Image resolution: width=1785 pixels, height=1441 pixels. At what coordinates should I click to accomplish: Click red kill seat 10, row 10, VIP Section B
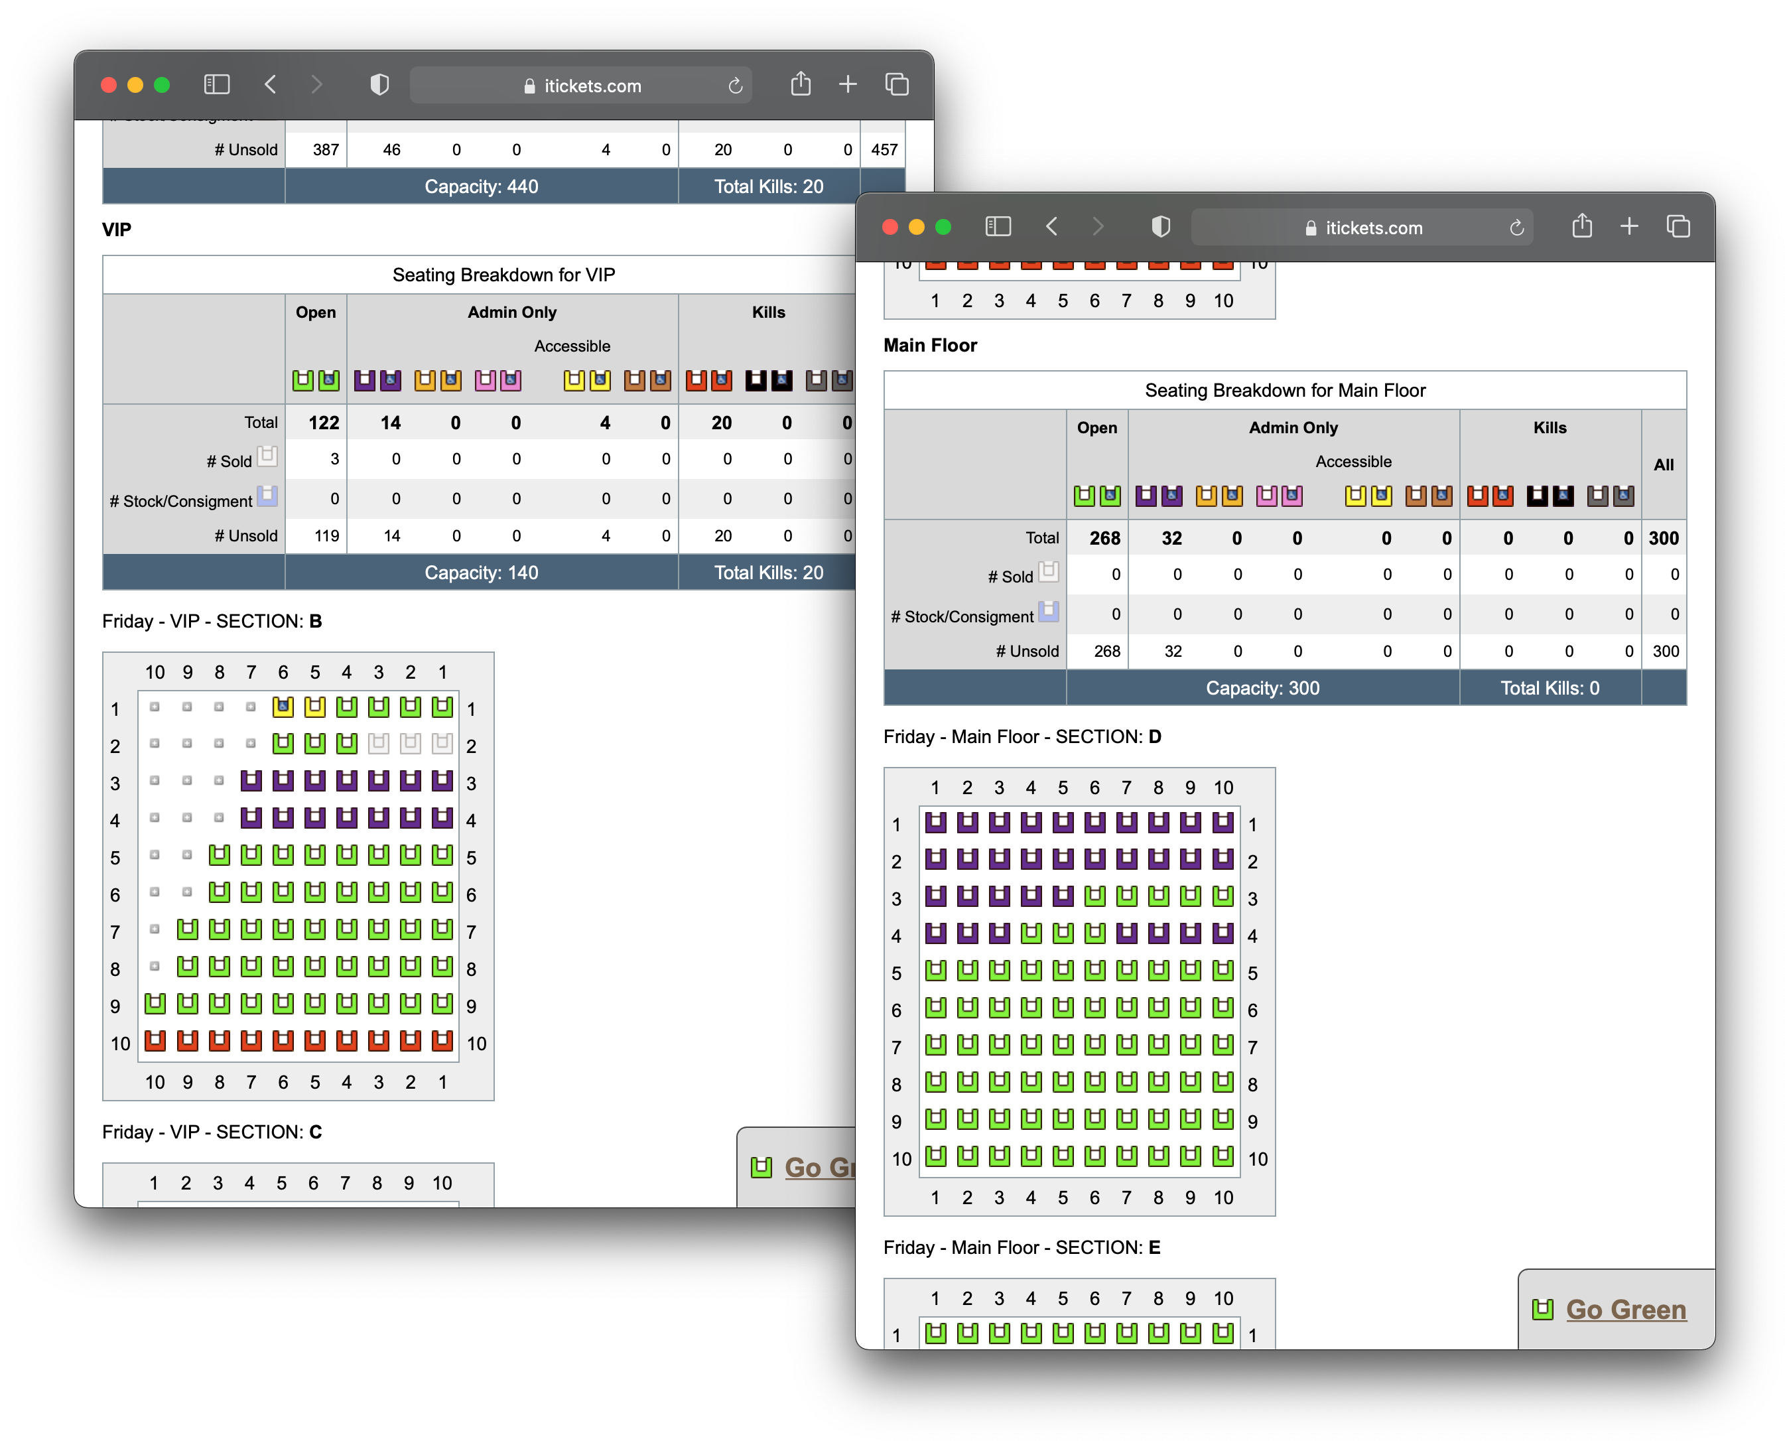[x=155, y=1041]
